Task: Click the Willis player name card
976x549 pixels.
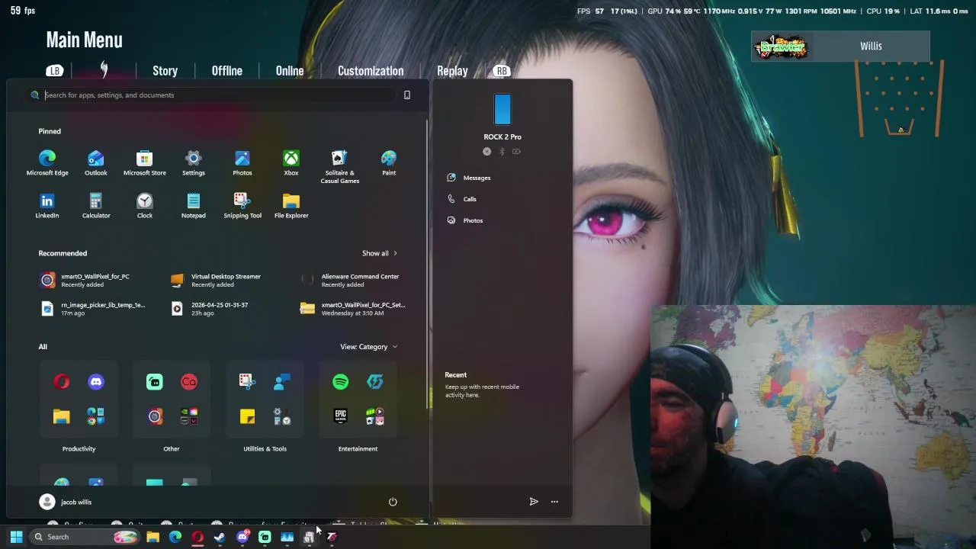Action: (x=840, y=47)
